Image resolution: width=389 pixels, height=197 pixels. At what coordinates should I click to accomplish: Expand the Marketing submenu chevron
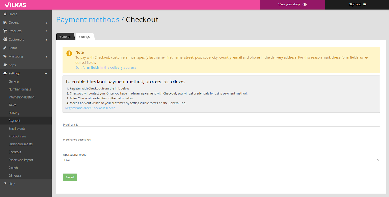46,57
